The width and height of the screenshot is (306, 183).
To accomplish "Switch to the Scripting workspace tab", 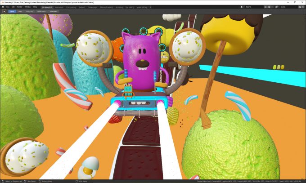I will pyautogui.click(x=119, y=7).
